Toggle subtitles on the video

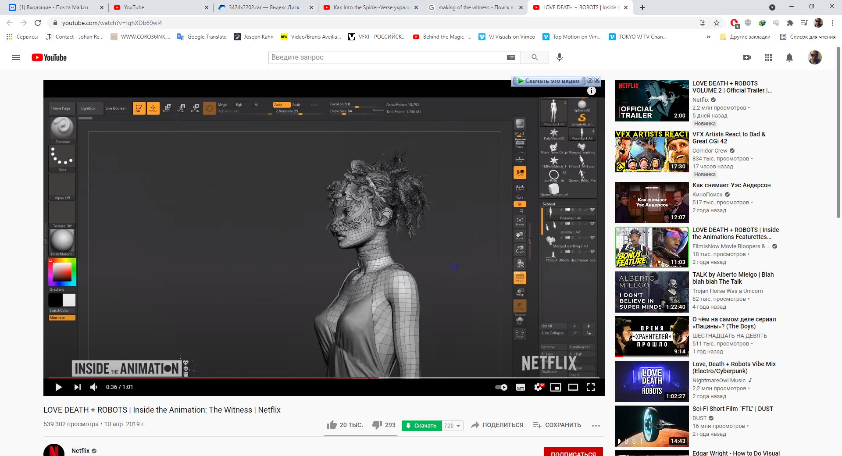pyautogui.click(x=521, y=387)
